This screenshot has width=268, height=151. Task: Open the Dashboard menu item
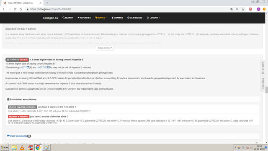coord(135,18)
